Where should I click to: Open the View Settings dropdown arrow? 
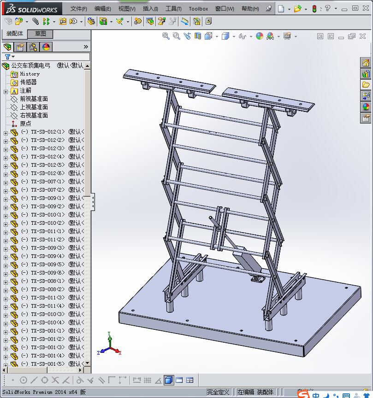click(x=296, y=36)
